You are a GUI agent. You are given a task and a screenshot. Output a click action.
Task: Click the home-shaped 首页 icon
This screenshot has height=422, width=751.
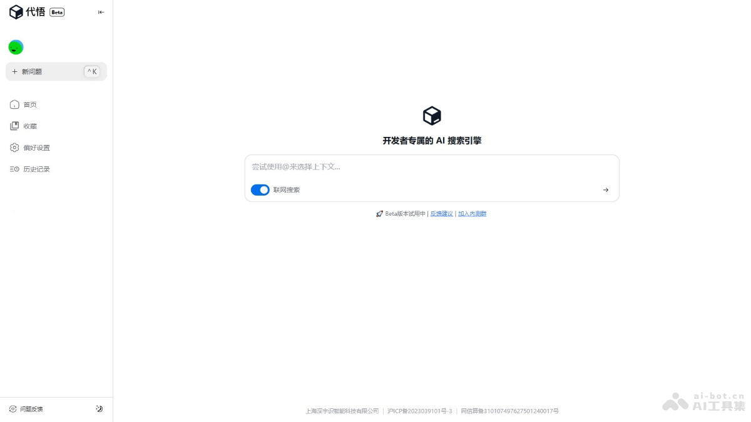(x=14, y=104)
